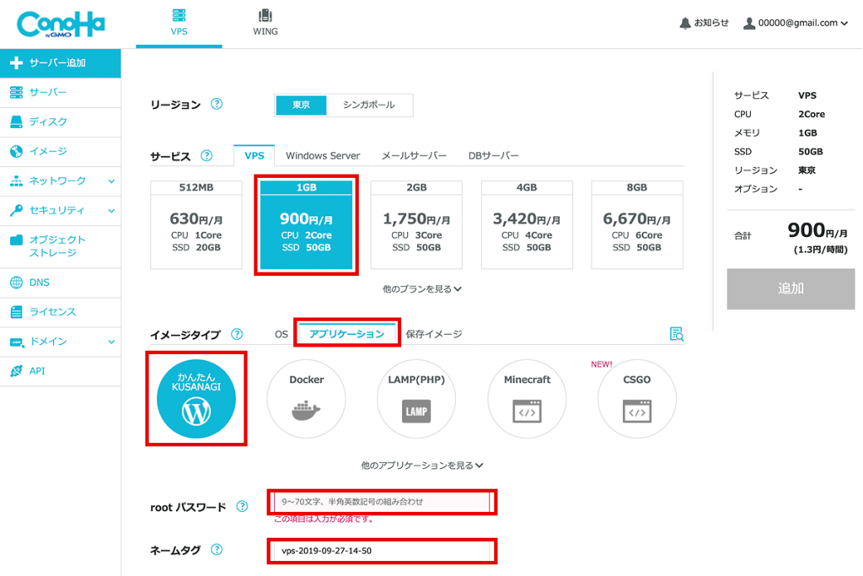This screenshot has width=863, height=576.
Task: Switch to the Windows Server tab
Action: tap(323, 156)
